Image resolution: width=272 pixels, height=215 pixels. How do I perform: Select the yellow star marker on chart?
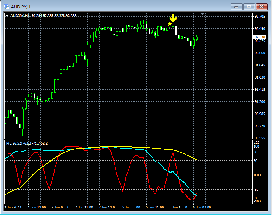tap(170, 24)
